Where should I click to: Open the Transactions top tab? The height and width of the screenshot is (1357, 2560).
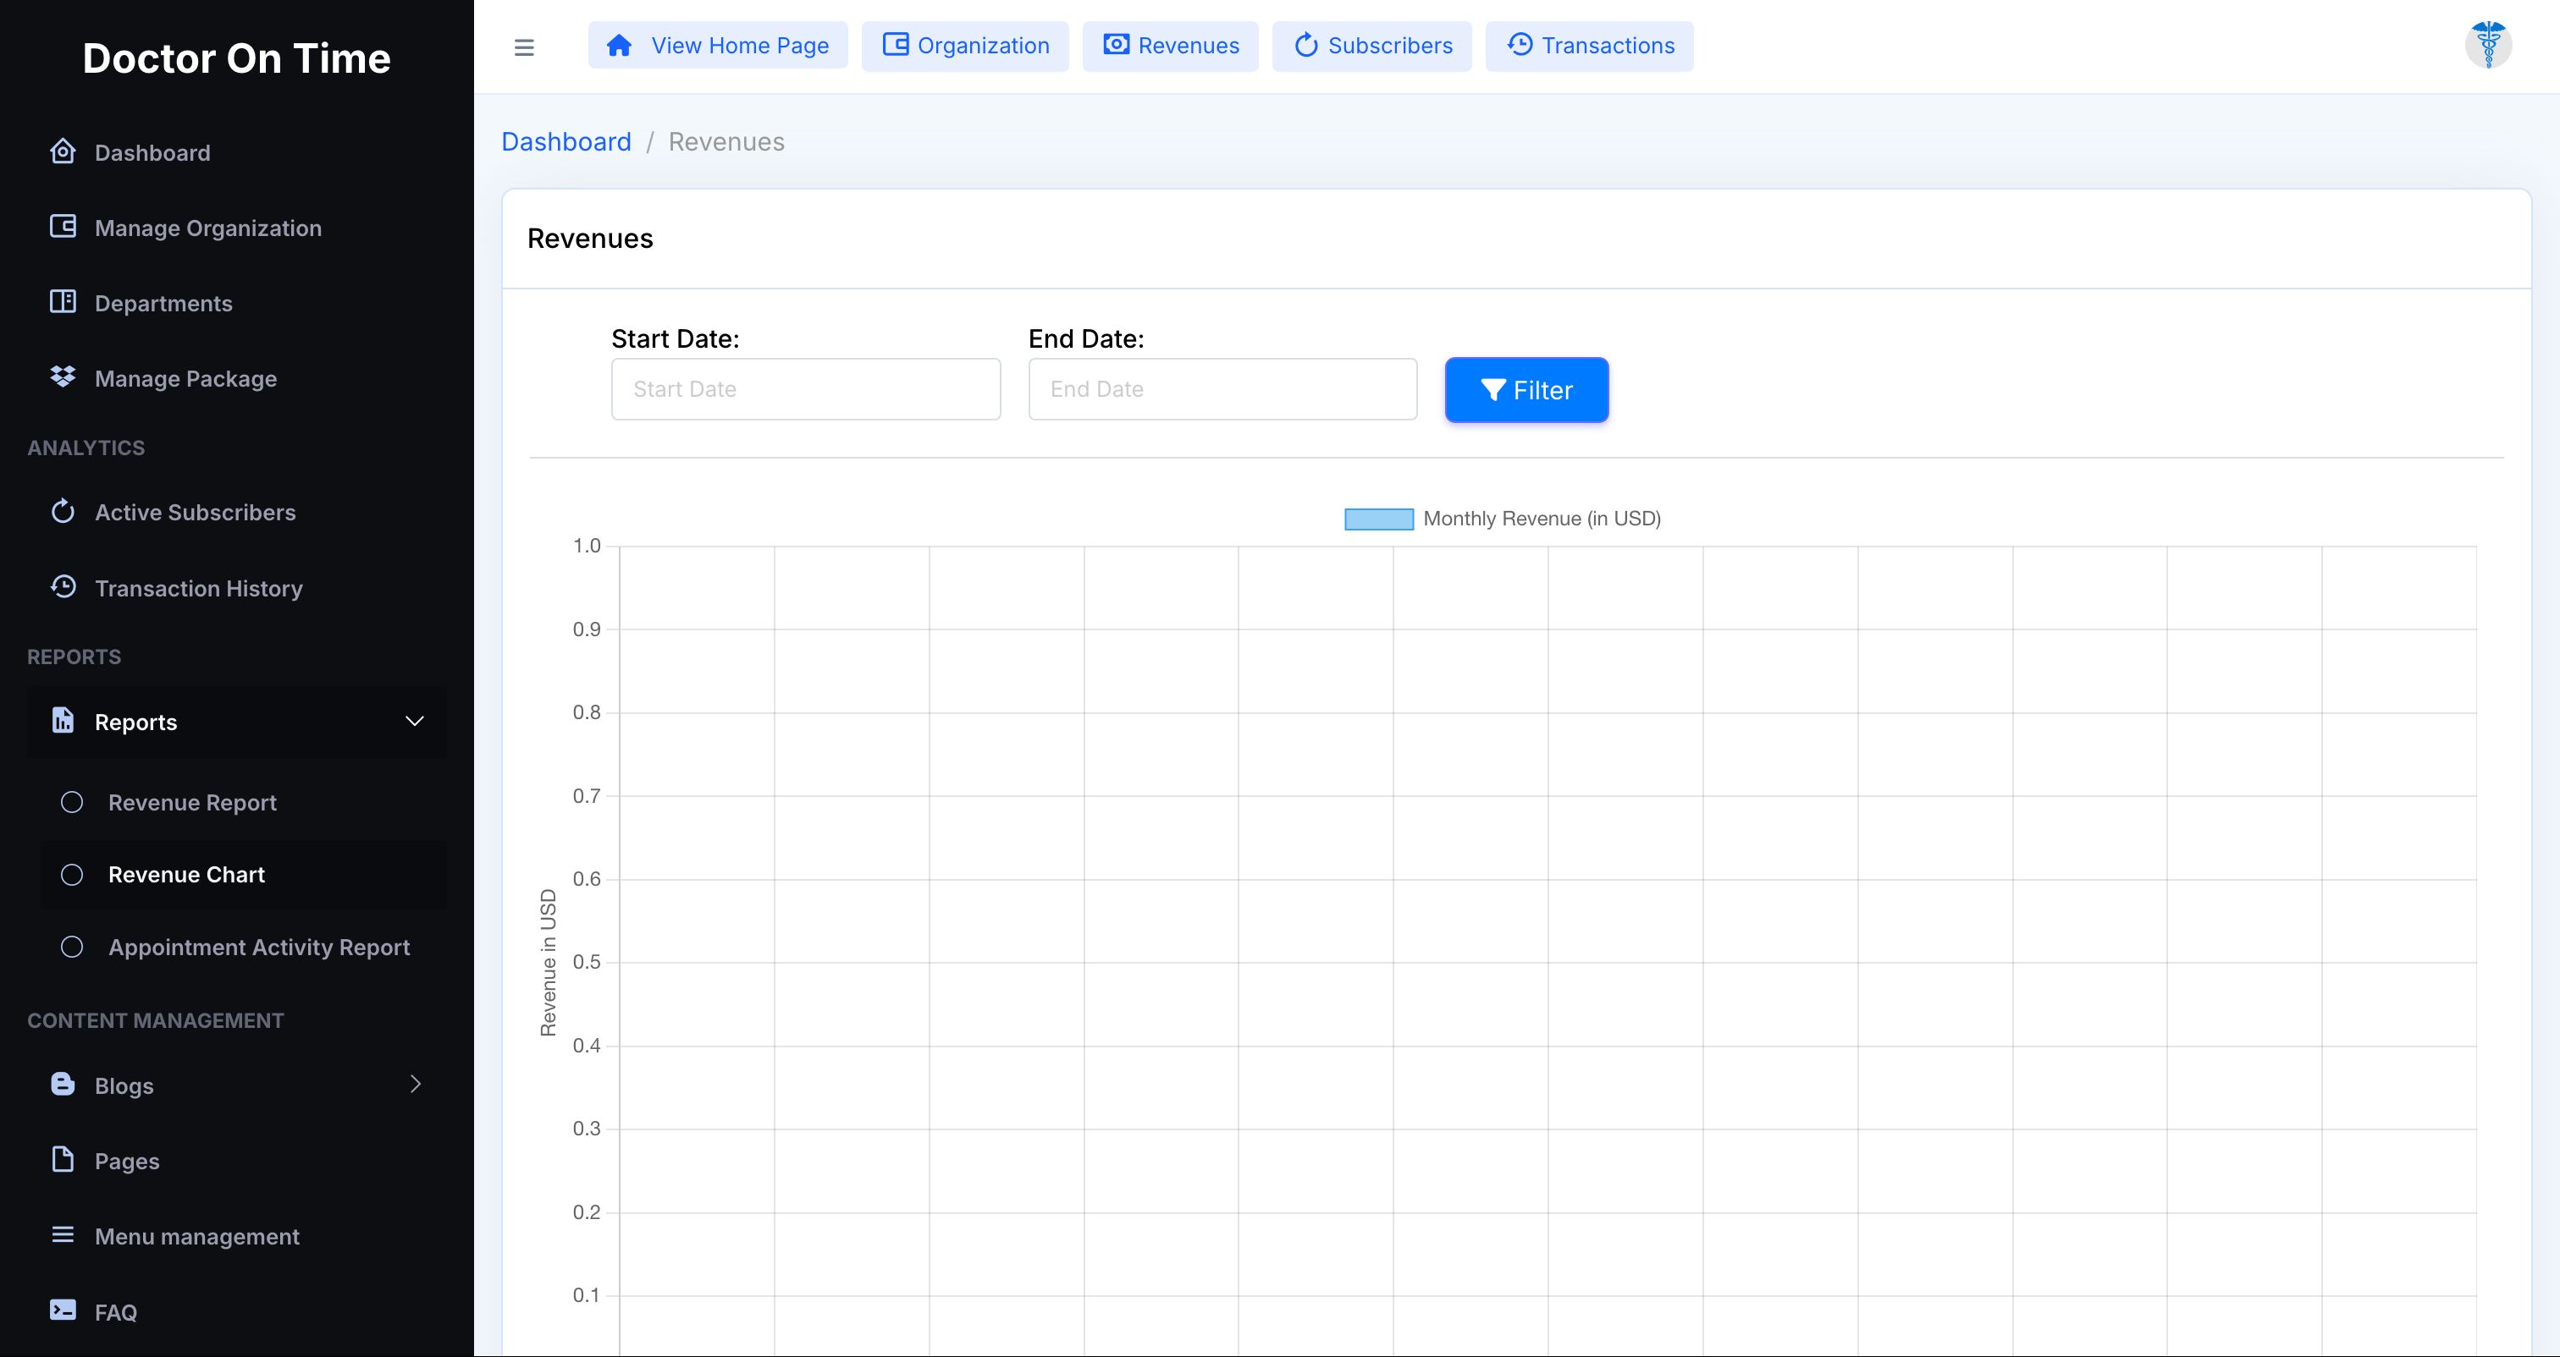(1589, 46)
